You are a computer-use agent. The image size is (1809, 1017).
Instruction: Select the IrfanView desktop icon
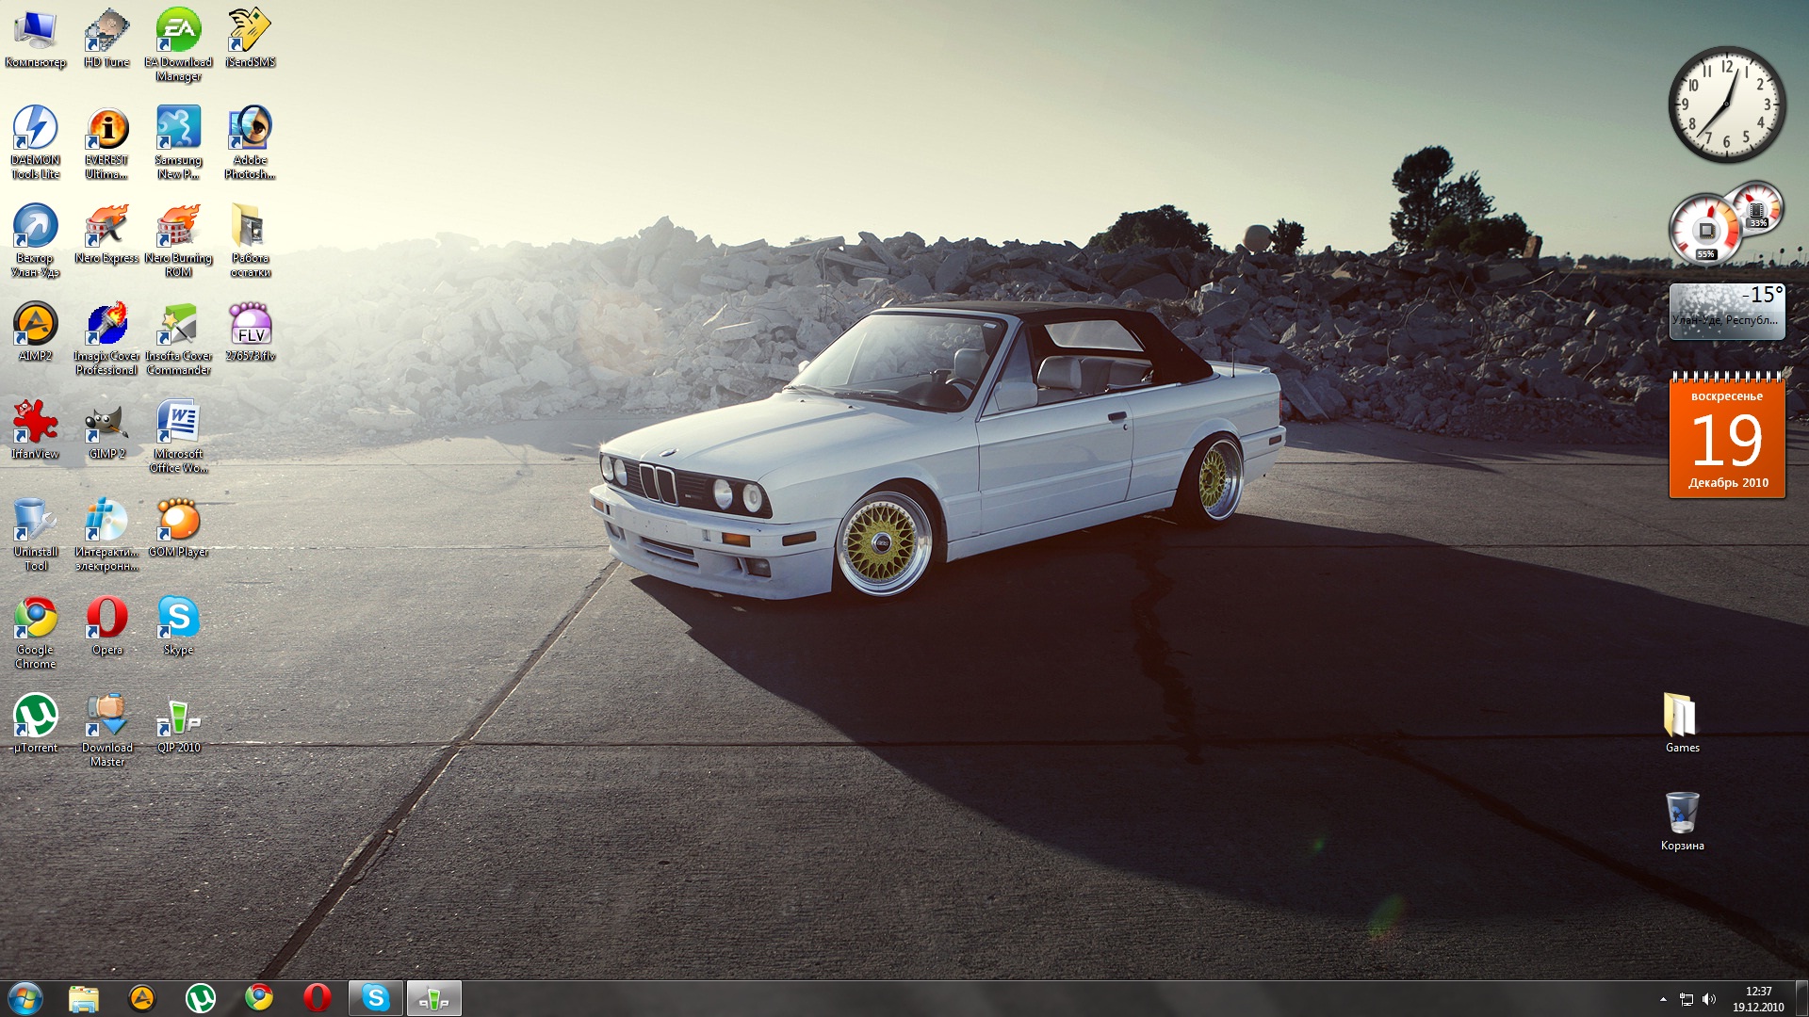[x=36, y=424]
